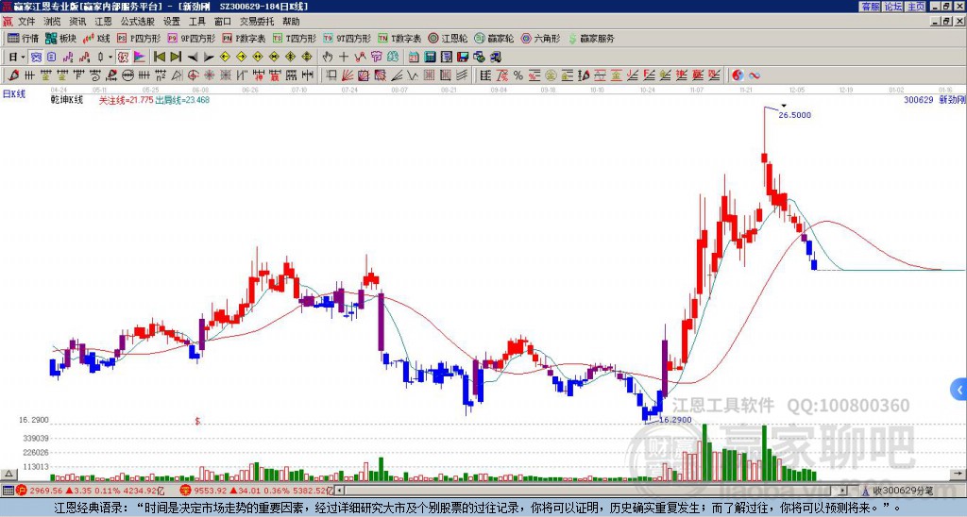
Task: Open the calendar date icon
Action: [x=414, y=57]
